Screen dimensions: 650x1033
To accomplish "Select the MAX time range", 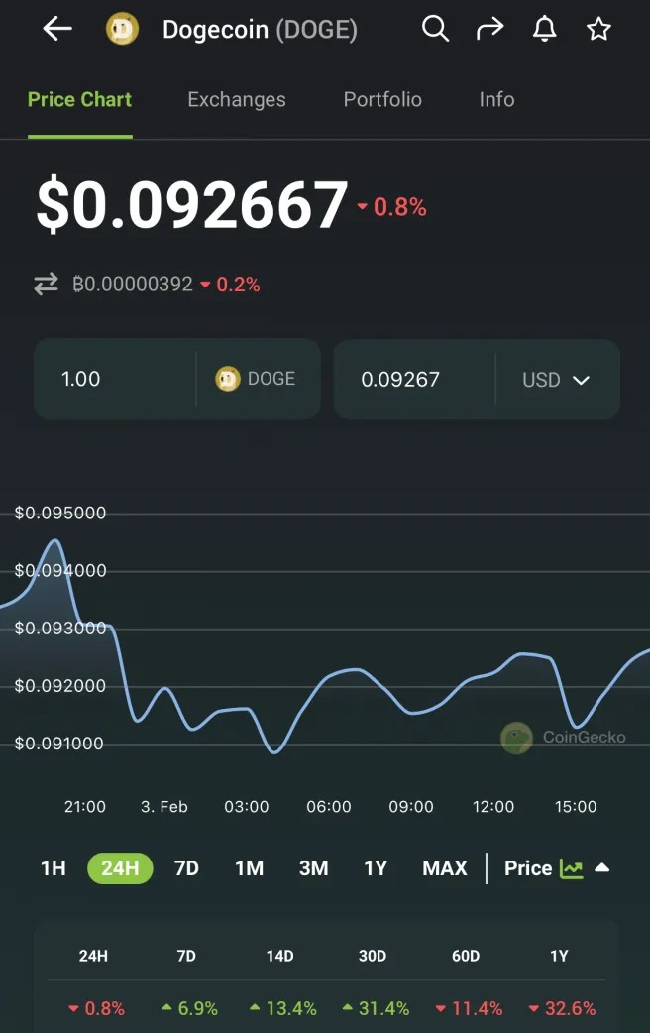I will pyautogui.click(x=444, y=869).
